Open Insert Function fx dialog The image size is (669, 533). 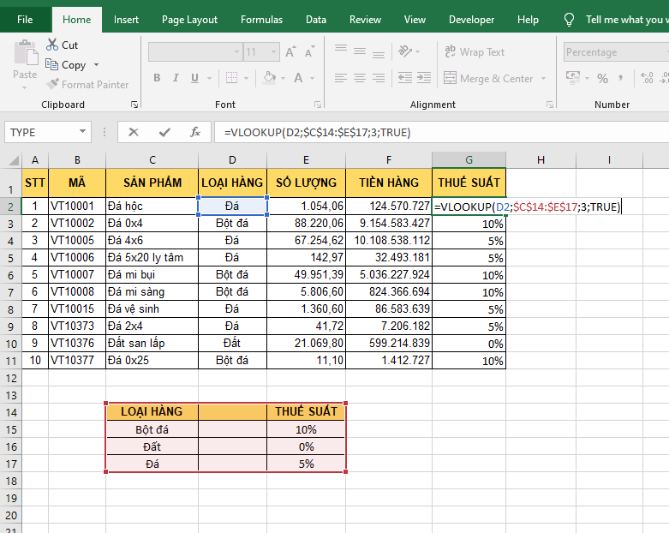pyautogui.click(x=195, y=132)
